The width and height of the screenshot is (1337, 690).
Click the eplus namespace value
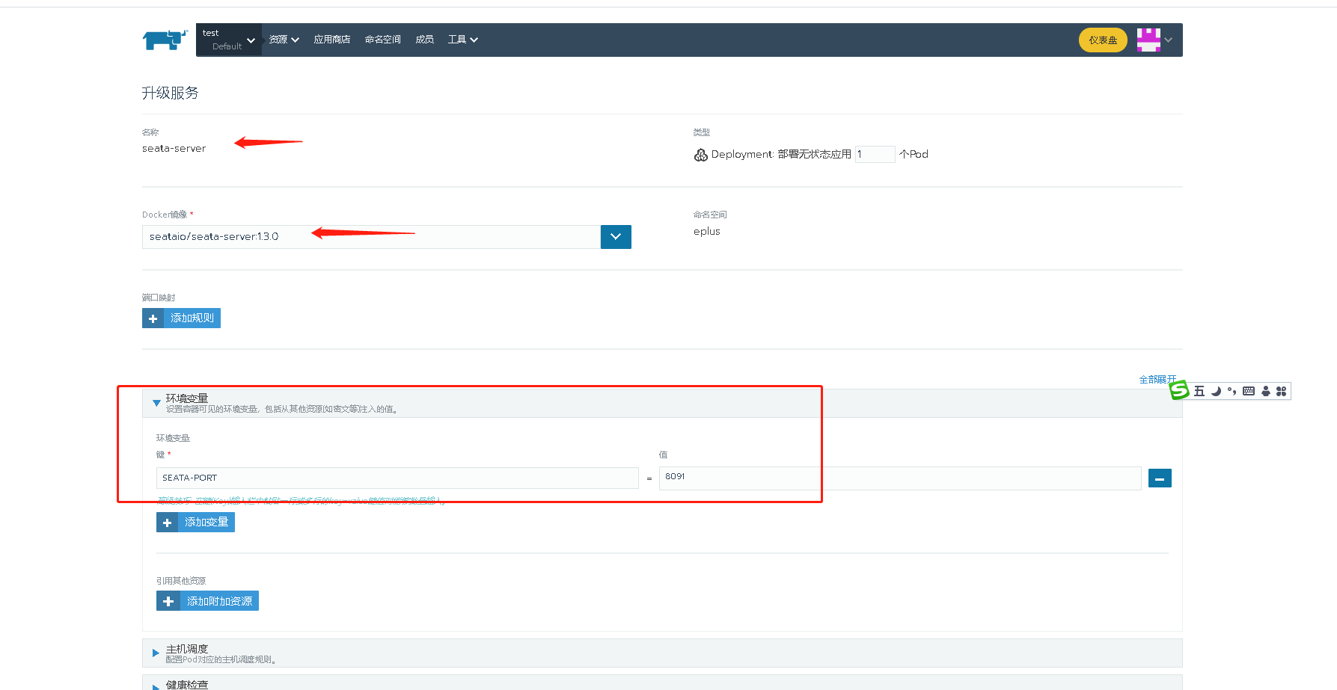(x=707, y=232)
